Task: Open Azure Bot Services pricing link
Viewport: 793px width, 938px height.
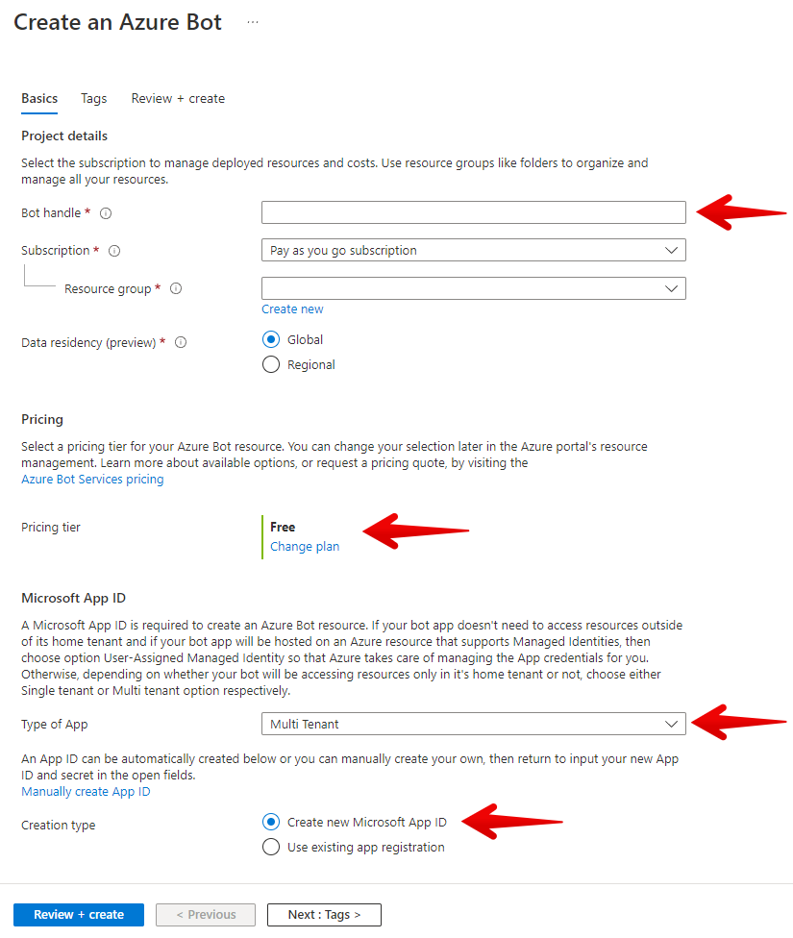Action: tap(93, 480)
